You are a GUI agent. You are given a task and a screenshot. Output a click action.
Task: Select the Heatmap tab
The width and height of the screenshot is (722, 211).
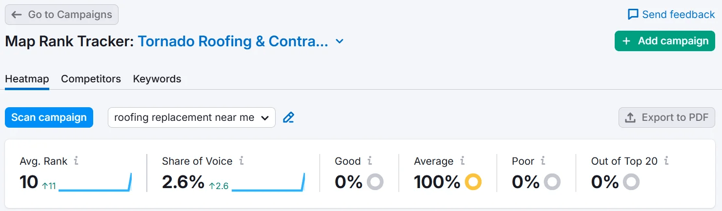point(27,79)
